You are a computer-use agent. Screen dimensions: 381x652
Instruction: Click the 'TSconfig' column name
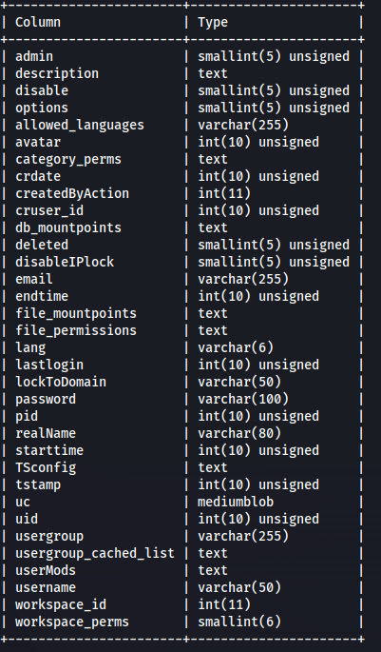pos(46,467)
